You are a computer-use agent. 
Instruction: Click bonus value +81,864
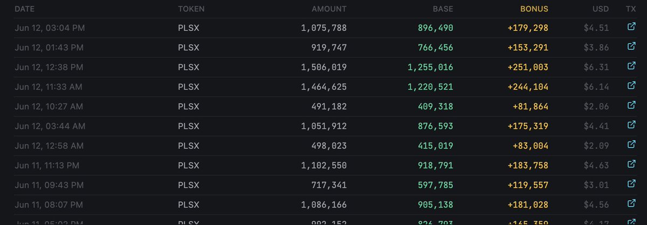click(531, 107)
